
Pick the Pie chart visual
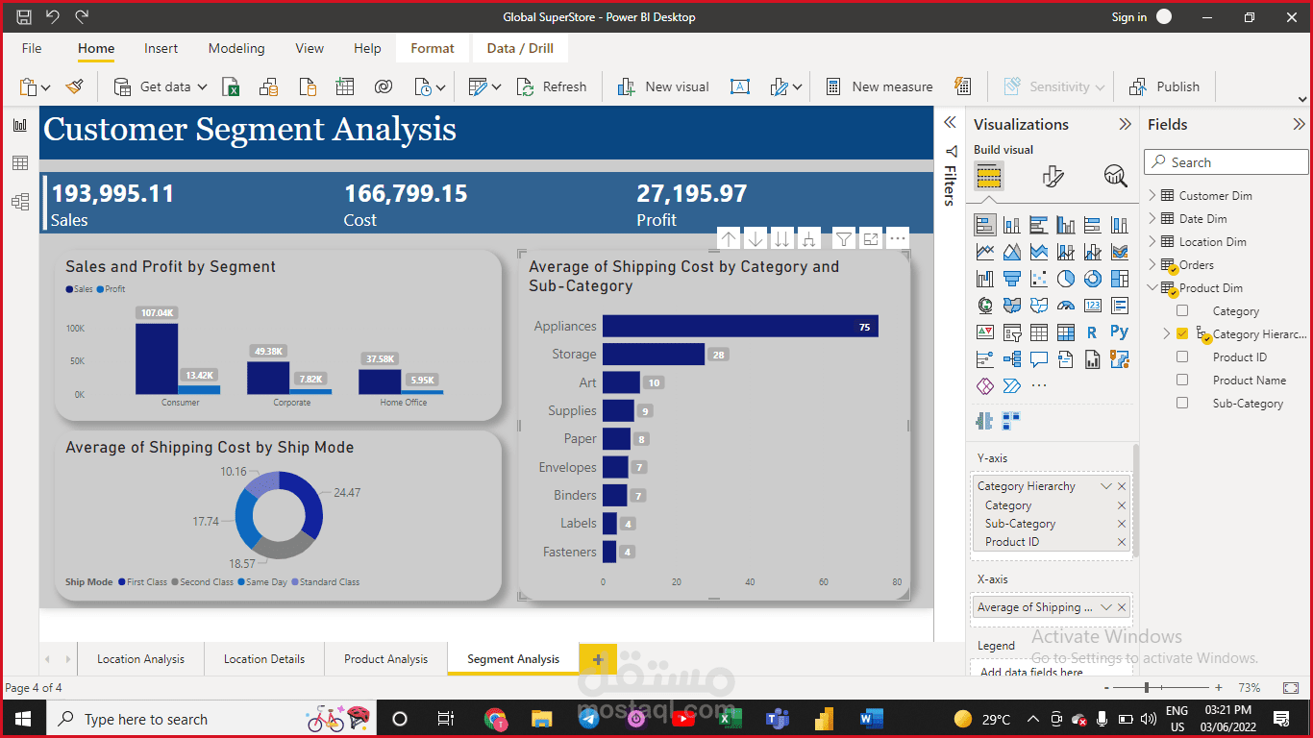click(x=1066, y=279)
